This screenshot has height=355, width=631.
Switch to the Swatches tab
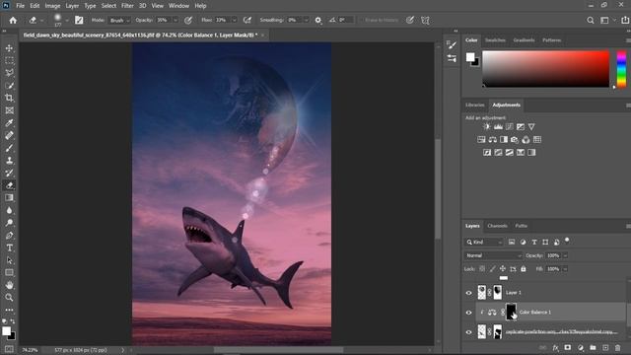(x=495, y=40)
